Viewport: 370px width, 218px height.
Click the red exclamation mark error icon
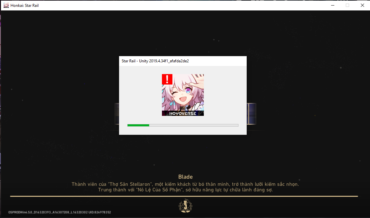pos(167,79)
